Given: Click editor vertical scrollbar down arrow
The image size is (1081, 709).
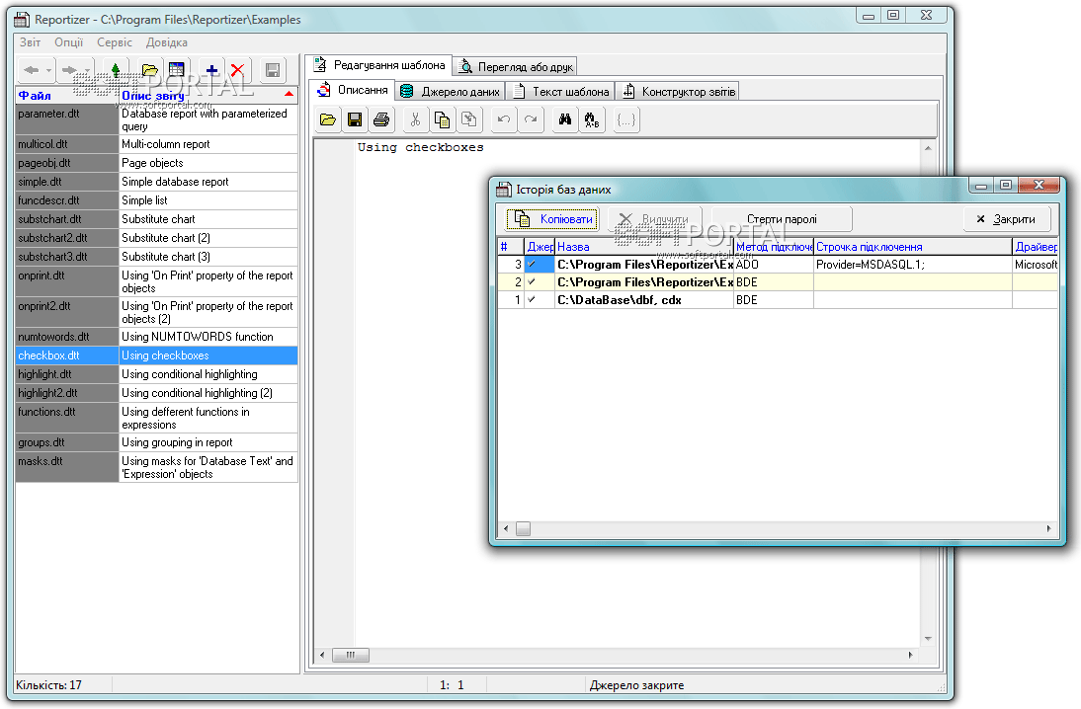Looking at the screenshot, I should tap(928, 639).
